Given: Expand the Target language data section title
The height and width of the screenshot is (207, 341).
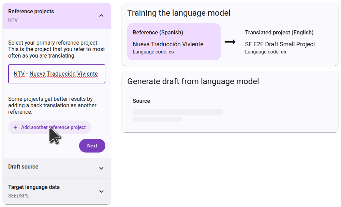Looking at the screenshot, I should [x=34, y=187].
